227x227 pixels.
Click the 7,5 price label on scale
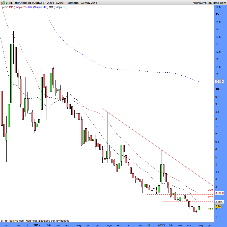[x=217, y=127]
